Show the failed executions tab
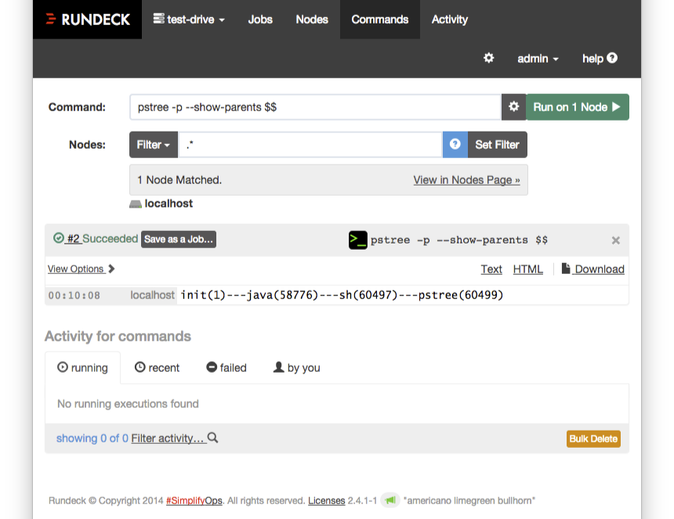The width and height of the screenshot is (674, 519). [226, 368]
